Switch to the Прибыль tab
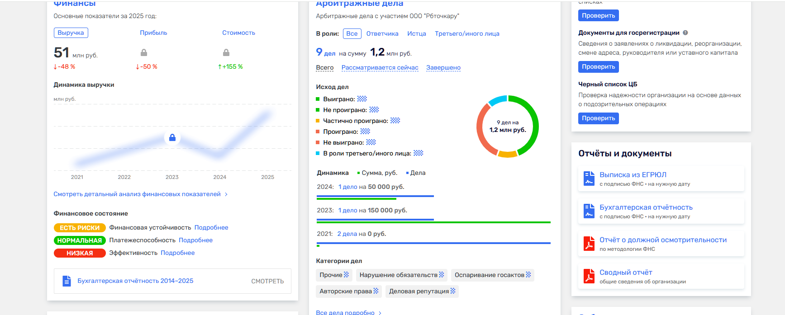Image resolution: width=785 pixels, height=315 pixels. coord(153,33)
